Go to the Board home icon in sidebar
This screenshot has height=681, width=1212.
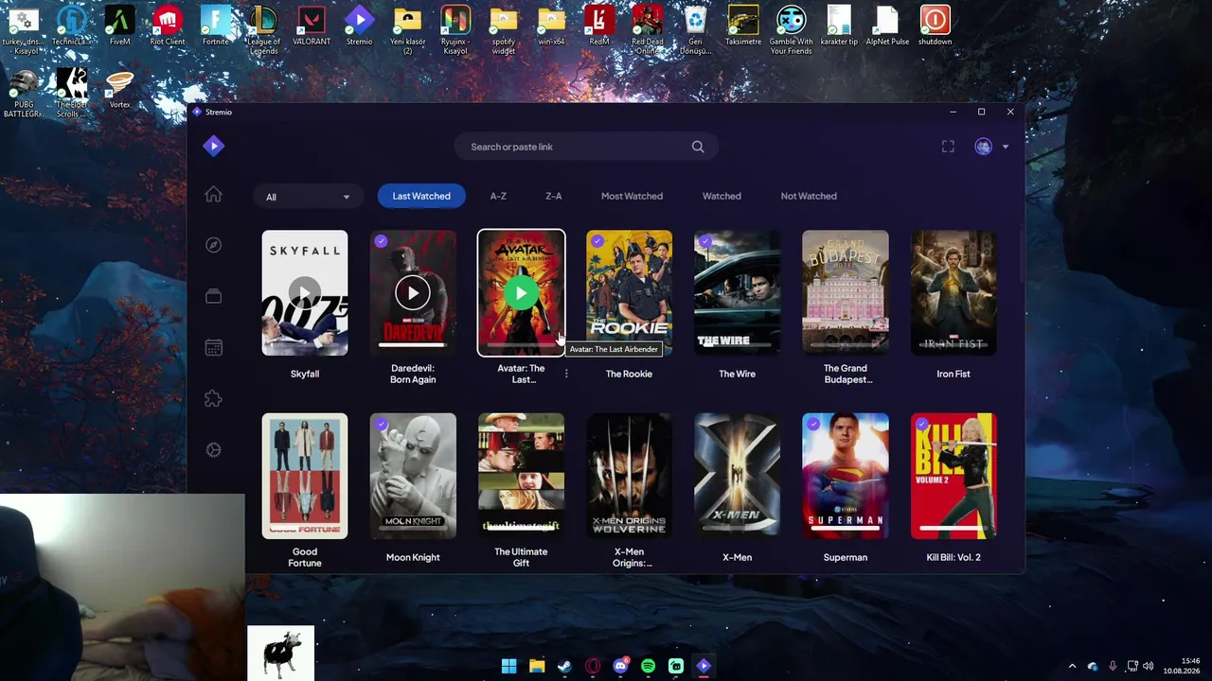click(214, 195)
